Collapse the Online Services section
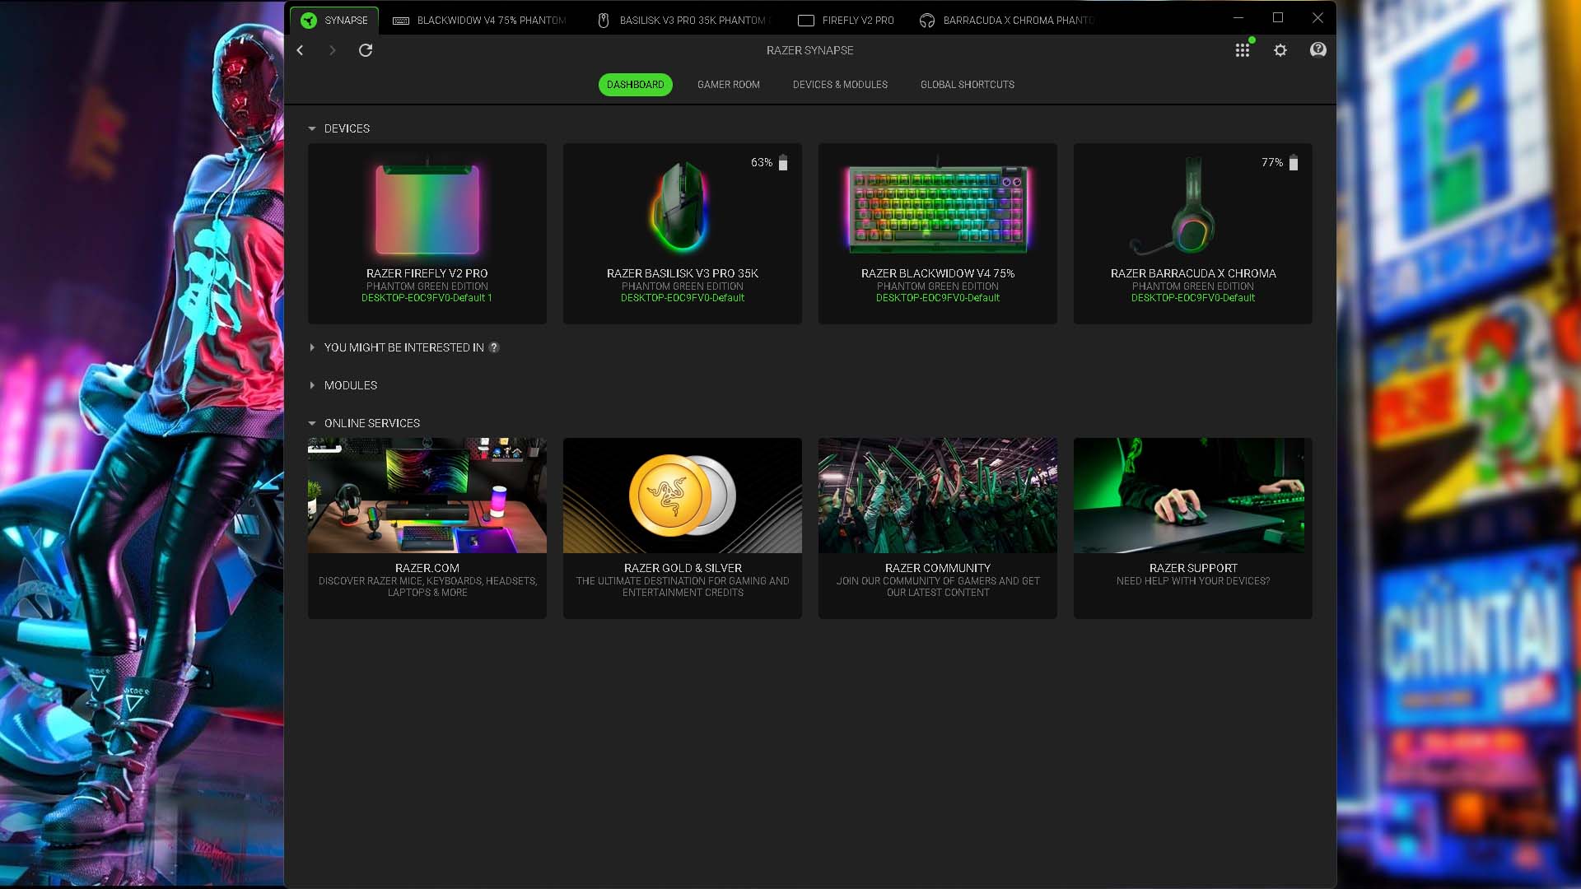This screenshot has height=889, width=1581. 312,423
